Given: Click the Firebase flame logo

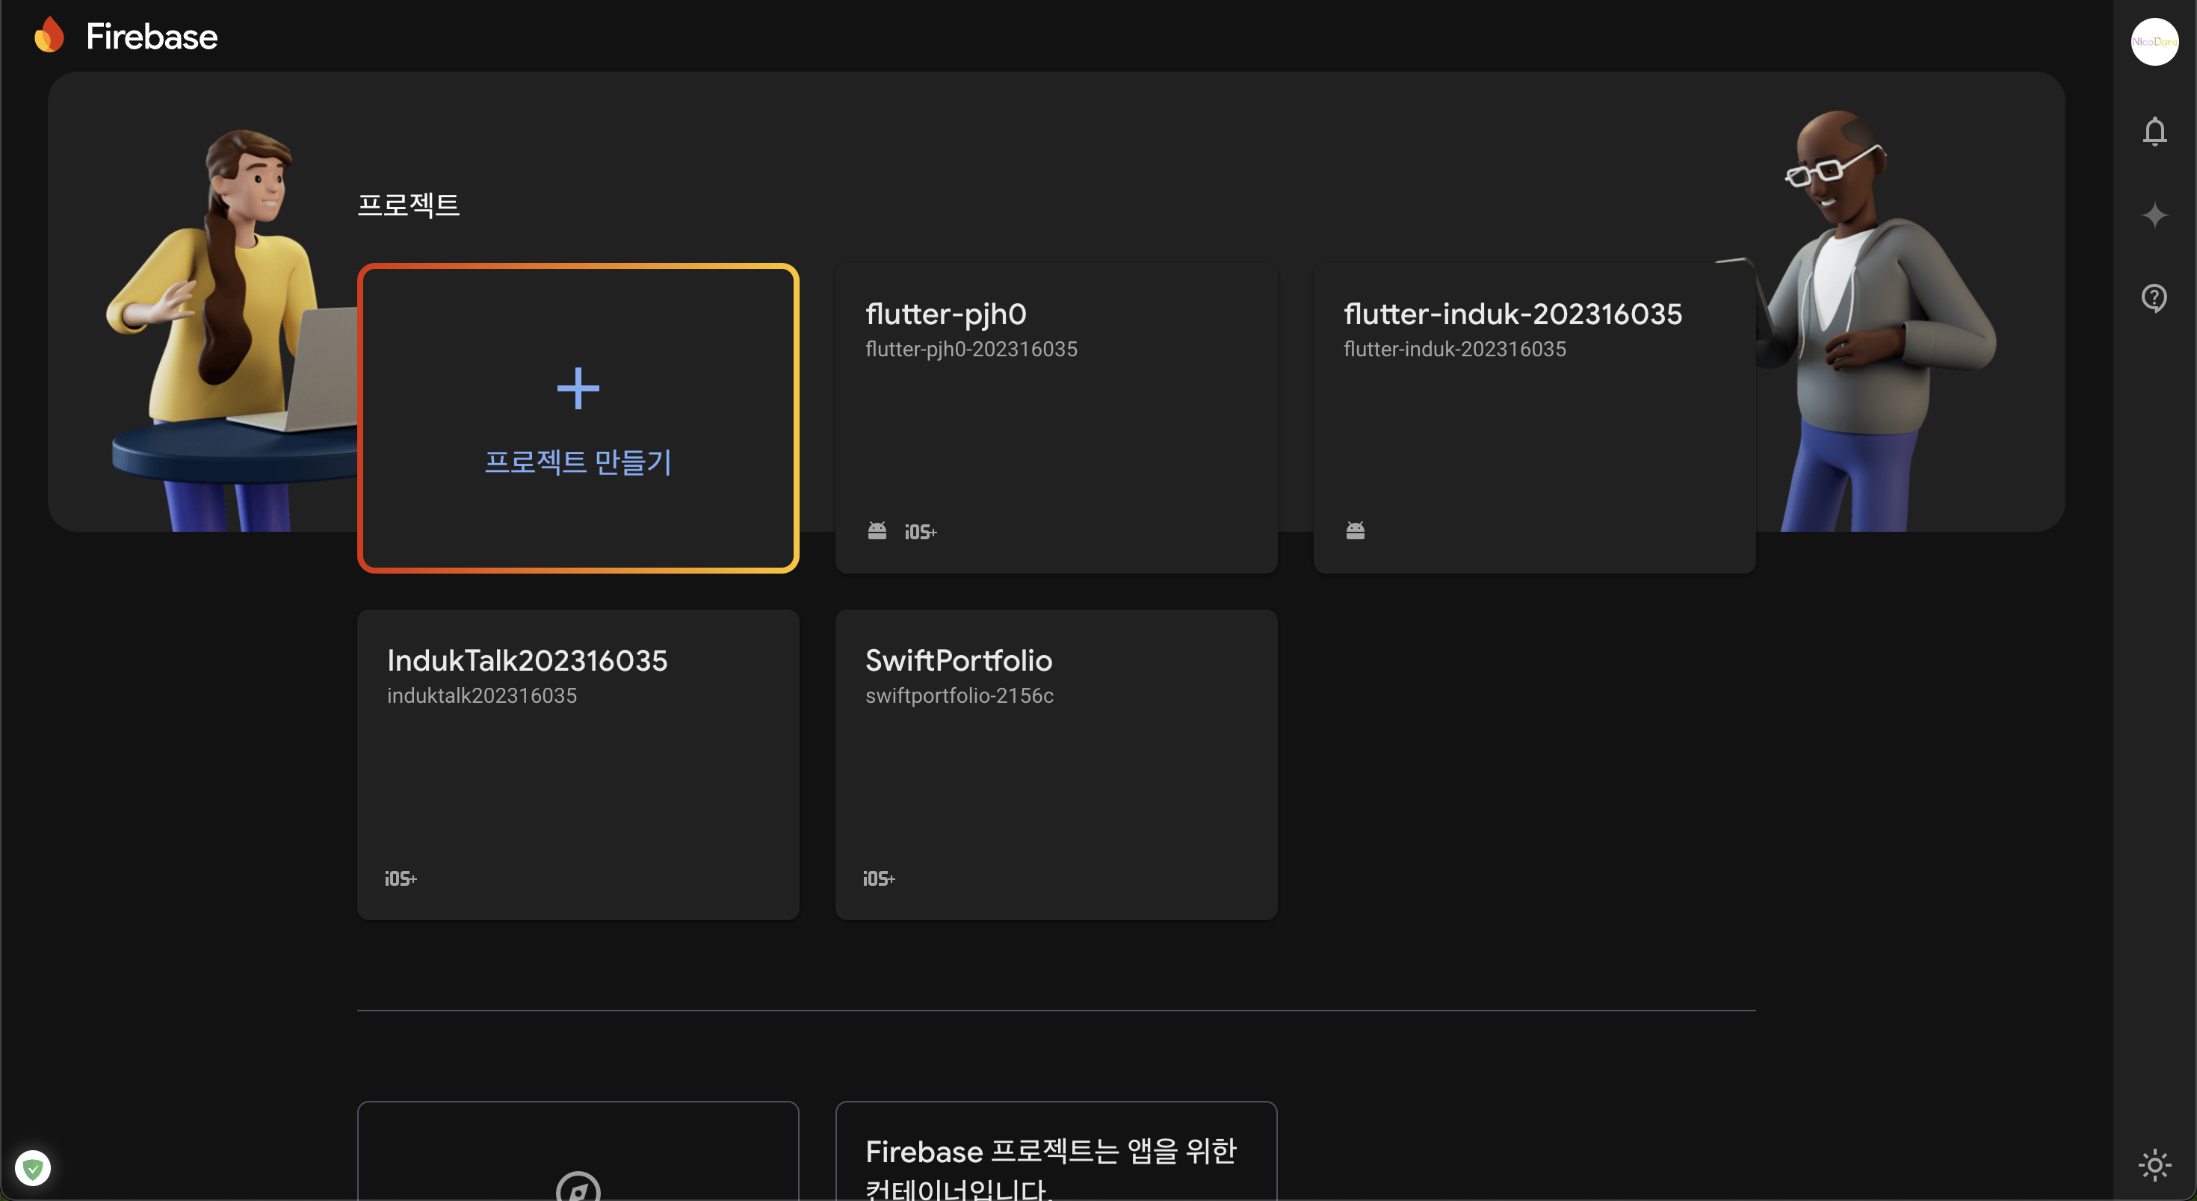Looking at the screenshot, I should (x=49, y=36).
